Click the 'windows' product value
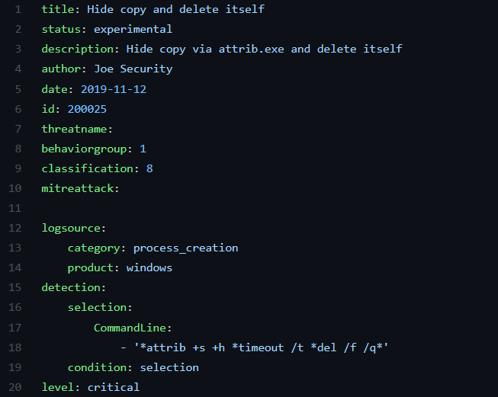 [149, 267]
